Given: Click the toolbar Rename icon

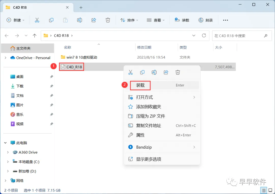Looking at the screenshot, I should pos(79,20).
